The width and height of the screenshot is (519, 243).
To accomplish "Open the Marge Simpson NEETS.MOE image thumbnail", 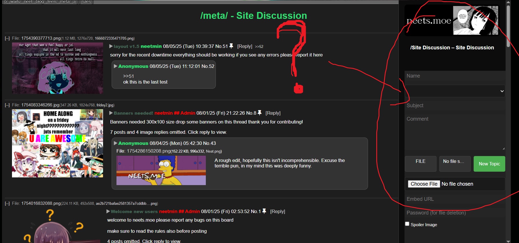I will point(161,170).
